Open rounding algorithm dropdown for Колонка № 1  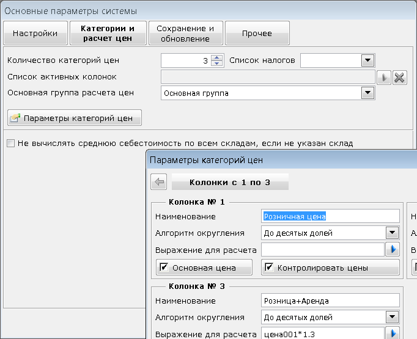click(x=393, y=233)
